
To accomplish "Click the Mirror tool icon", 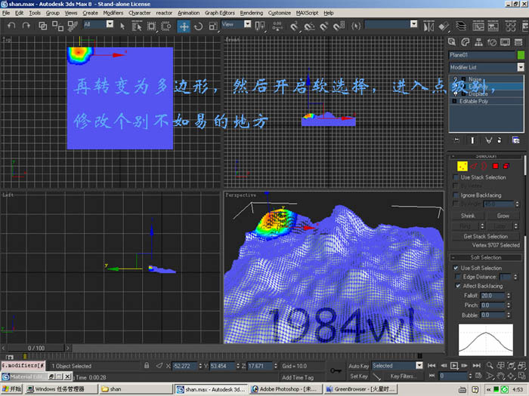I will click(428, 26).
